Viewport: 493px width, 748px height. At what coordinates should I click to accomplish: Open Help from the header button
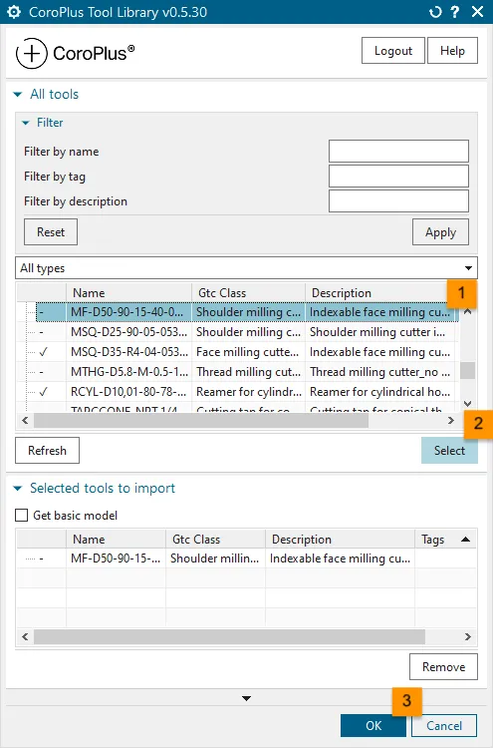pos(452,51)
